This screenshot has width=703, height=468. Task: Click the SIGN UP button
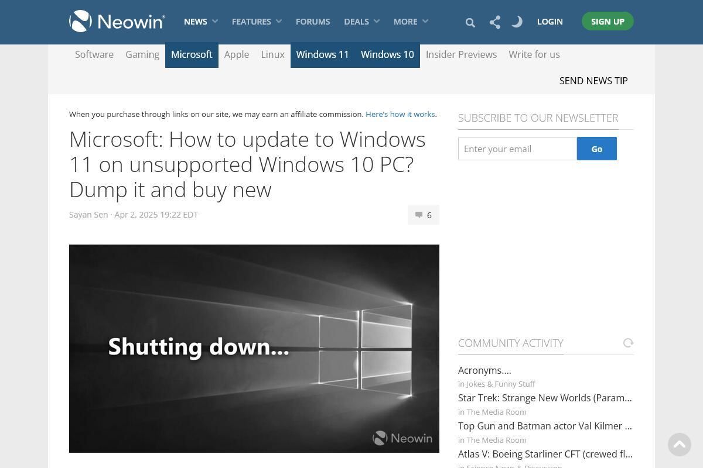point(608,21)
